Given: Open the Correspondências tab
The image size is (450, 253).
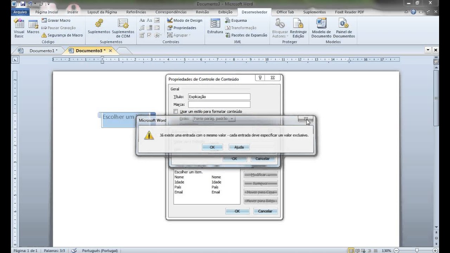Looking at the screenshot, I should click(171, 12).
